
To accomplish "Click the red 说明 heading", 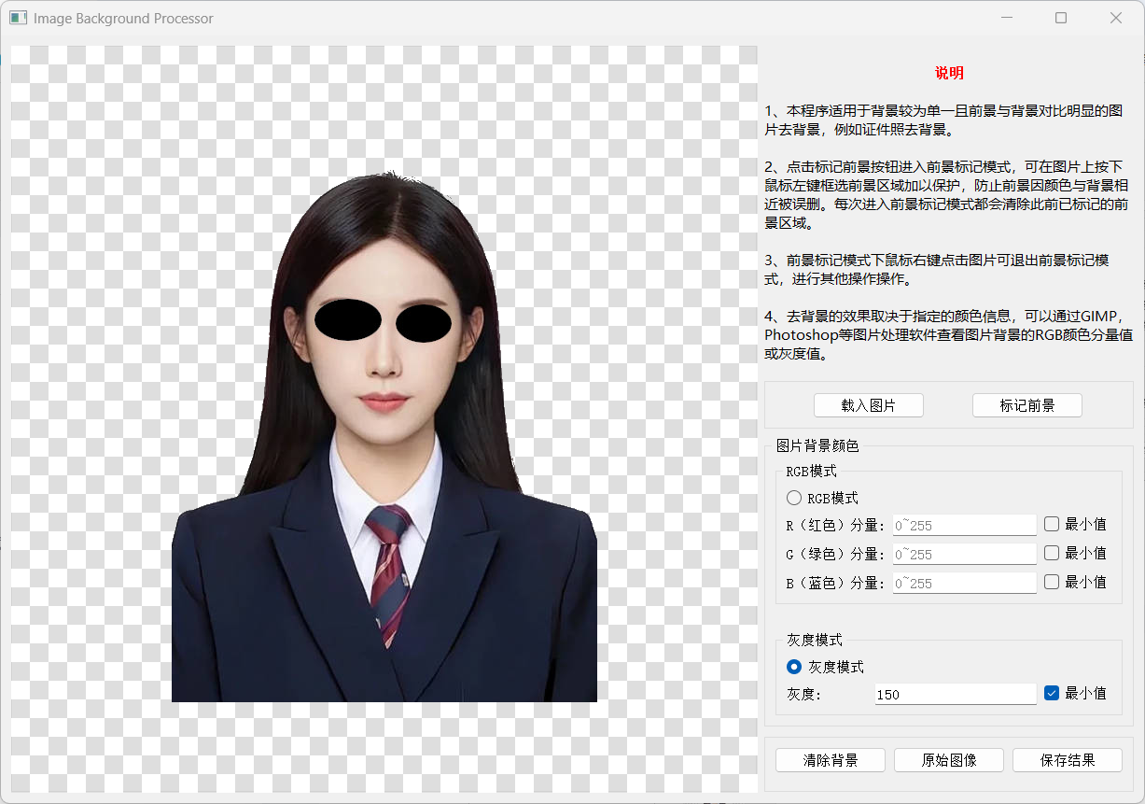I will pyautogui.click(x=949, y=73).
